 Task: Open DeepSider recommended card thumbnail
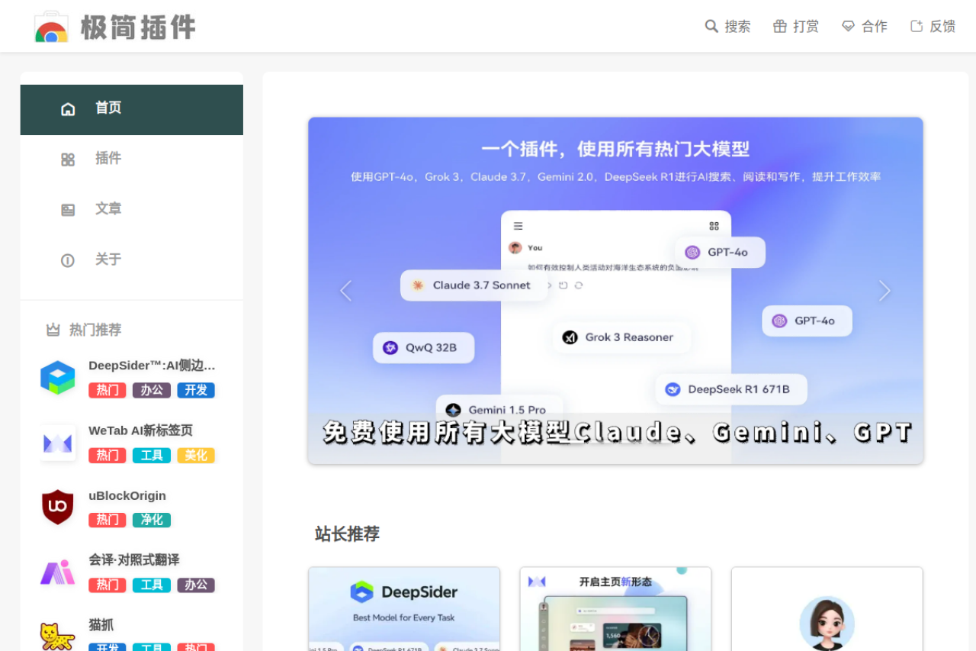[404, 609]
